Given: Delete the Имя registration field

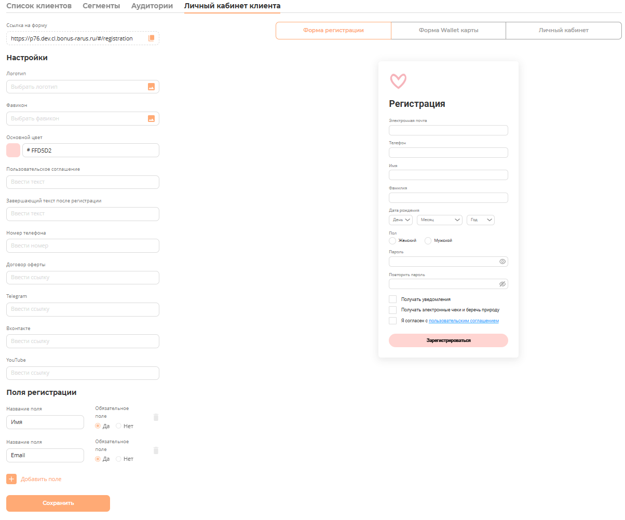Looking at the screenshot, I should (156, 417).
